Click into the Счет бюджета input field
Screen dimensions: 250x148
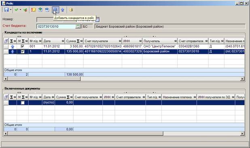[x=56, y=26]
